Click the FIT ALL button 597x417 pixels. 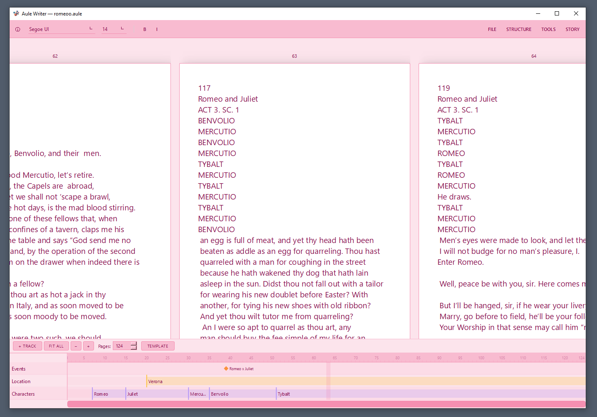coord(56,346)
